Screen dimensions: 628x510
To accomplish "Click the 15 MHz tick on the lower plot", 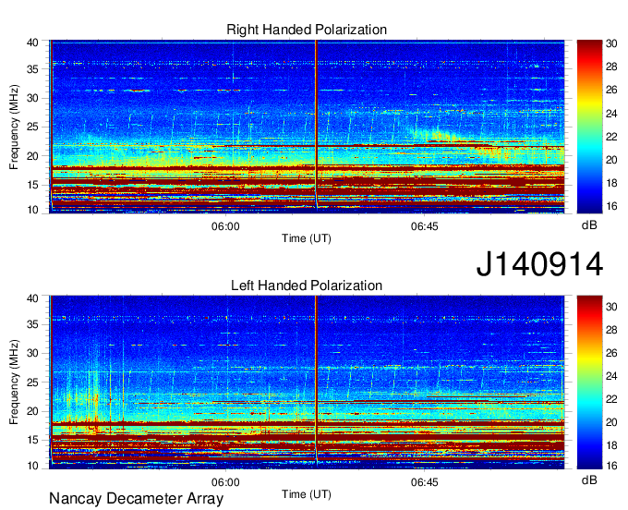I will 33,441.
